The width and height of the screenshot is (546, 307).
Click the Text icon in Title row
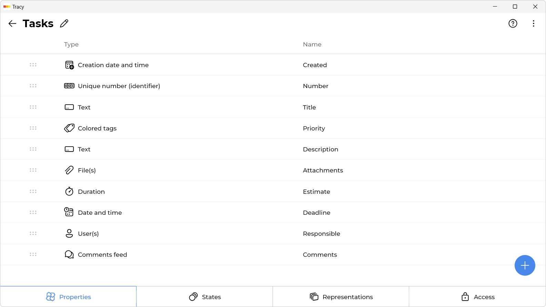69,107
